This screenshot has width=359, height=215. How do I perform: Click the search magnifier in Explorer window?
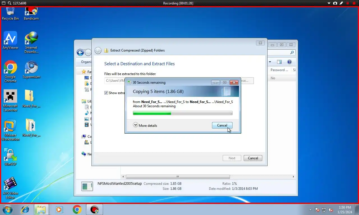(292, 52)
